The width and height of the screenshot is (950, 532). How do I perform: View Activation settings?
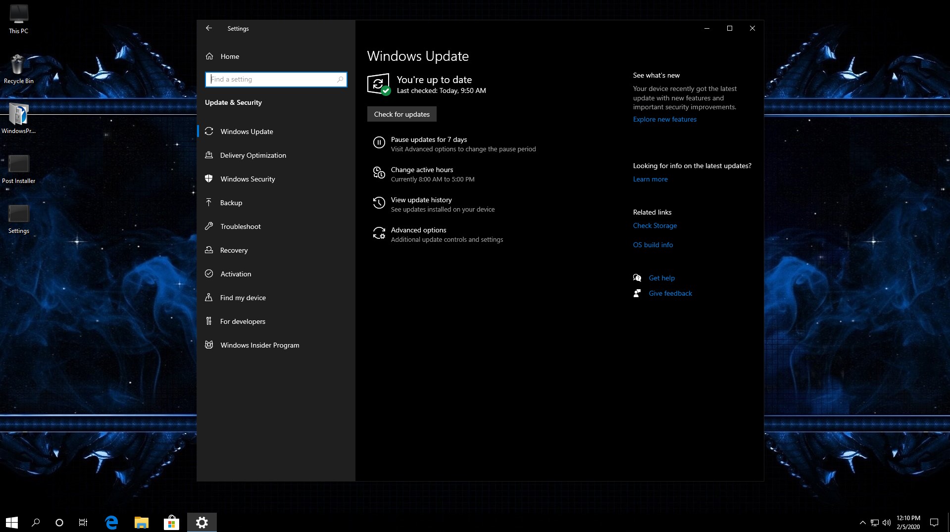coord(276,274)
